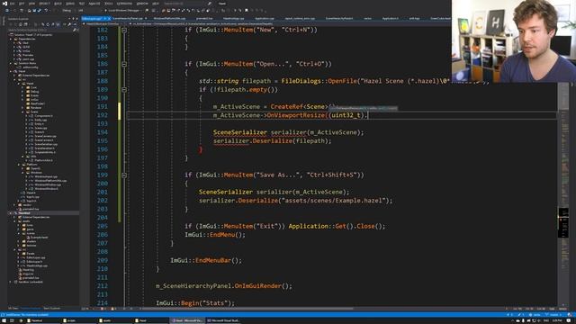Viewport: 576px width, 324px height.
Task: Switch to Solution Explorer bottom tab
Action: point(30,308)
